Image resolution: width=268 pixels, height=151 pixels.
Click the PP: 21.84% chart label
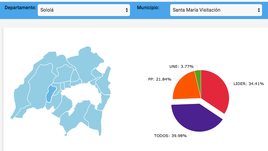click(x=160, y=79)
